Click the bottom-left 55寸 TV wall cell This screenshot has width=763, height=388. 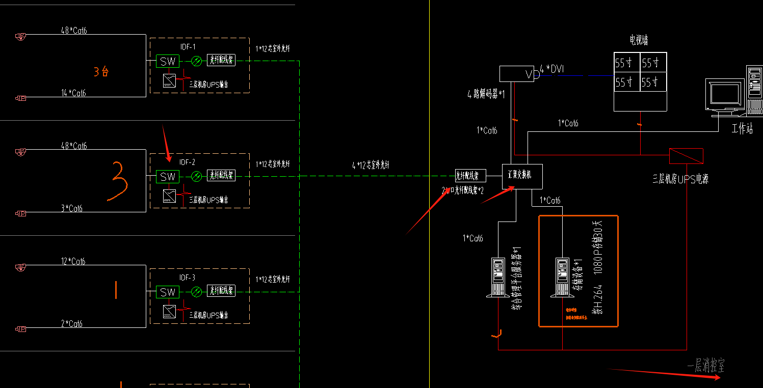[x=627, y=82]
